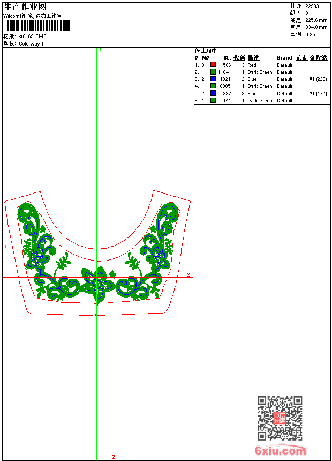Click the height value 225.6 mm
This screenshot has height=461, width=332.
pos(316,20)
